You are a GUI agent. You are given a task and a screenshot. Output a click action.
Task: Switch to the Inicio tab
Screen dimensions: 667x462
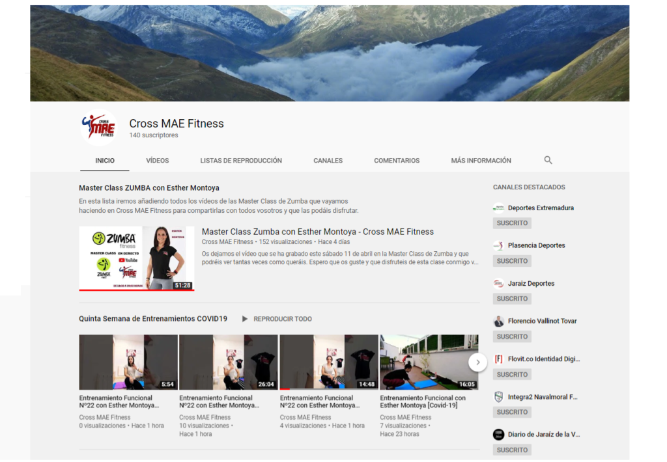(105, 161)
